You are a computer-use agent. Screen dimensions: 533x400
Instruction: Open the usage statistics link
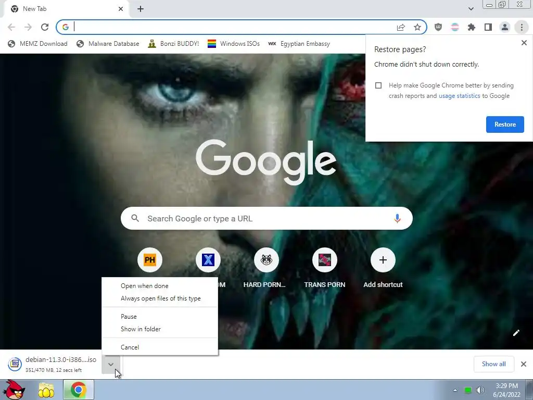click(x=459, y=96)
